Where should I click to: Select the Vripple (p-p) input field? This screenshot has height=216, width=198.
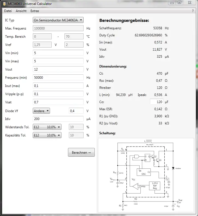tap(58, 94)
